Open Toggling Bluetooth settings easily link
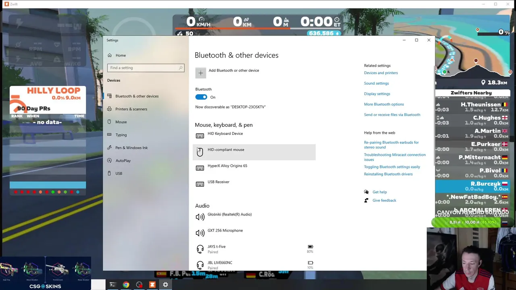 point(392,167)
